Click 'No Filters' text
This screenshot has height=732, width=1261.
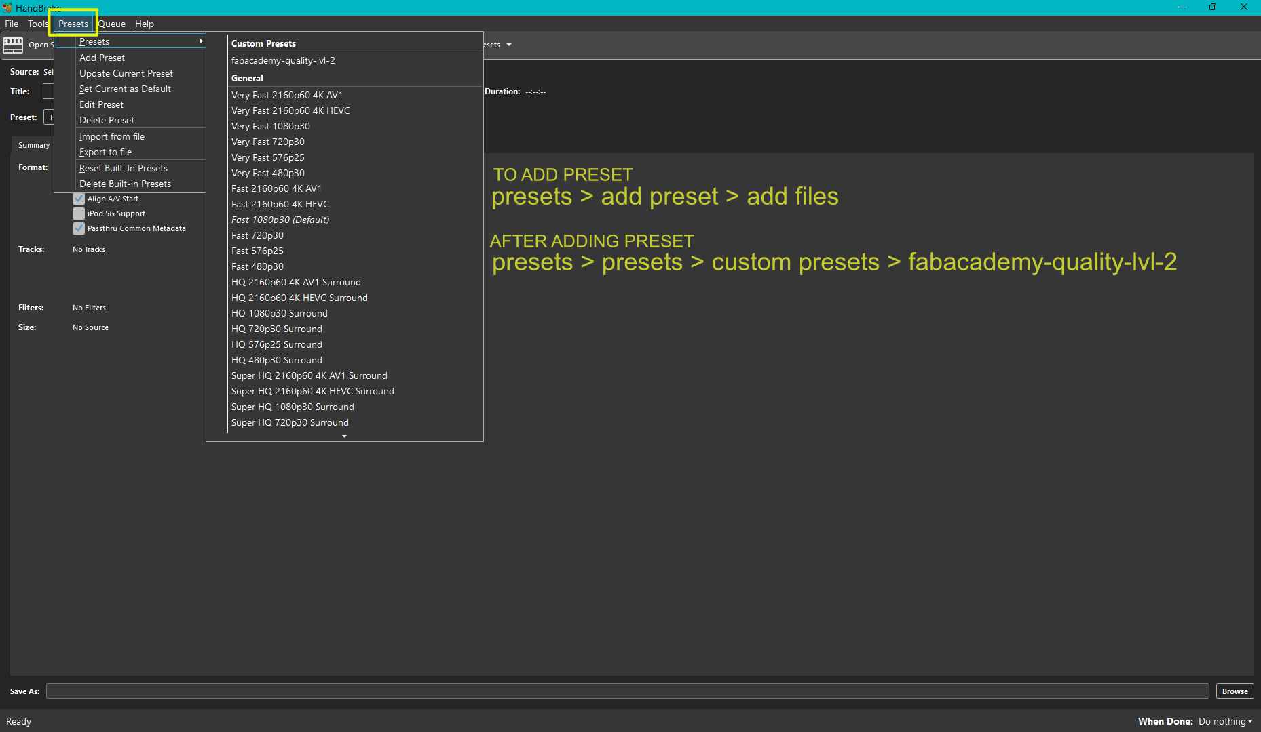89,308
